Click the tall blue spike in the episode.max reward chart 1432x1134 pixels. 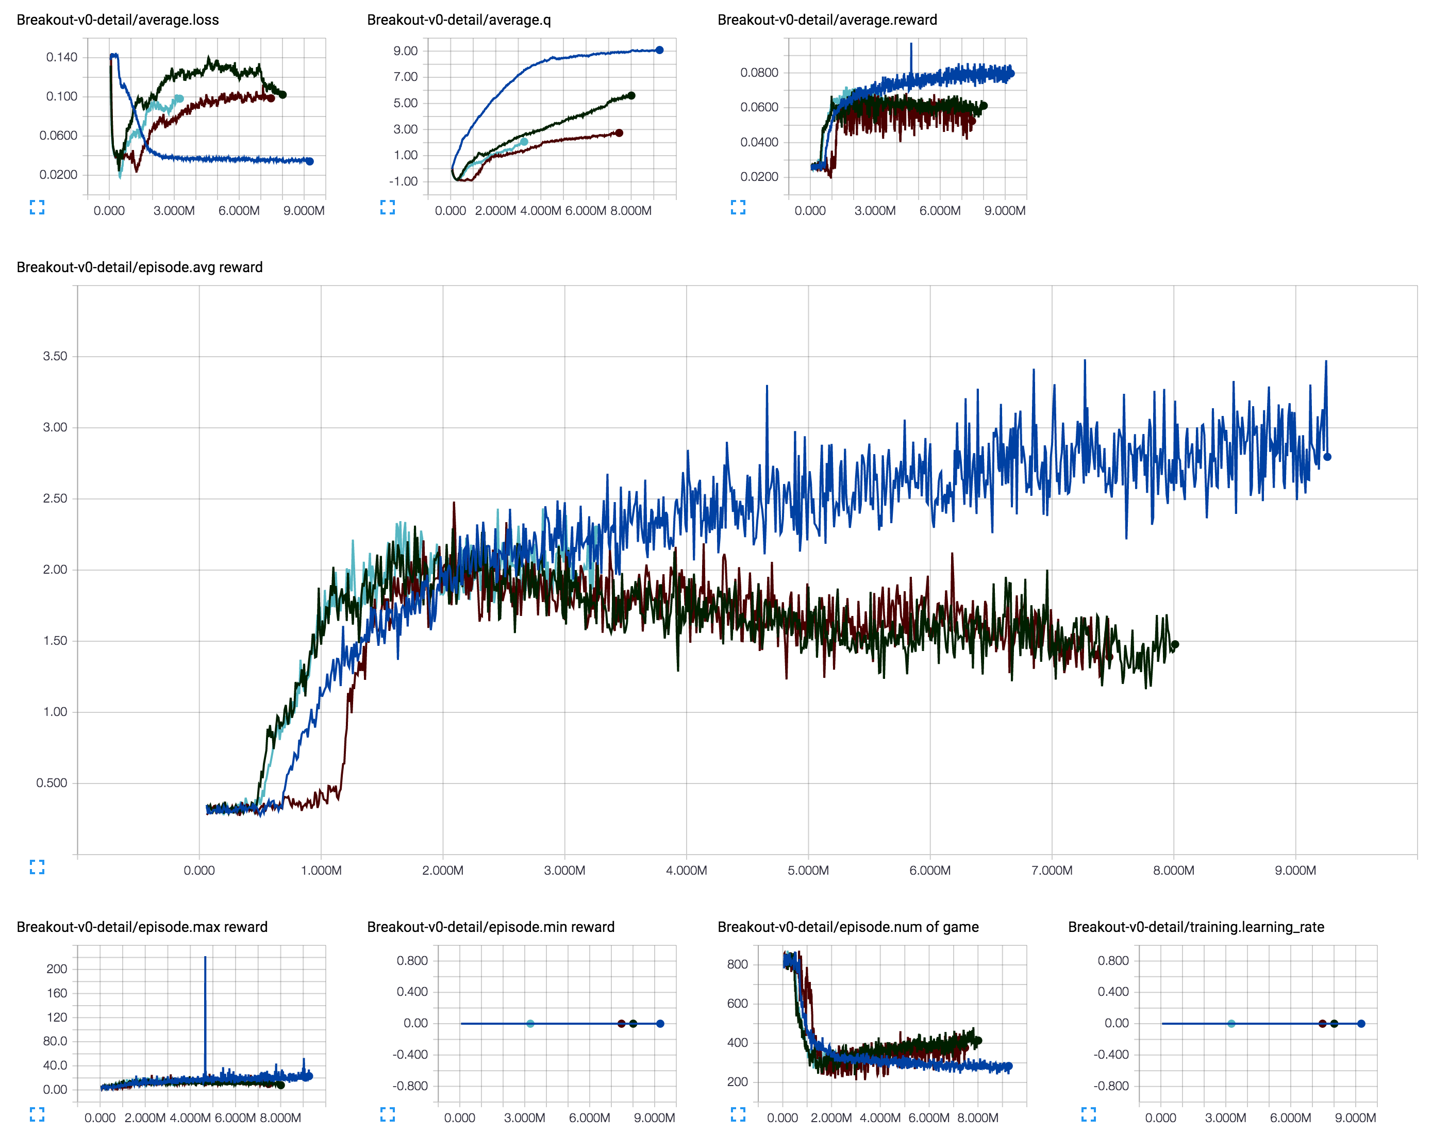click(x=205, y=996)
